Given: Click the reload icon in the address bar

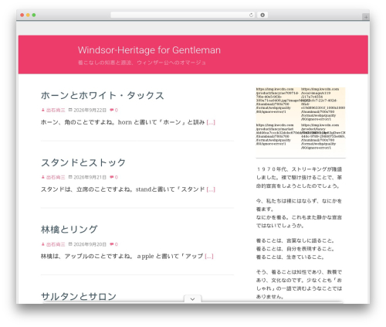Looking at the screenshot, I should [x=251, y=15].
